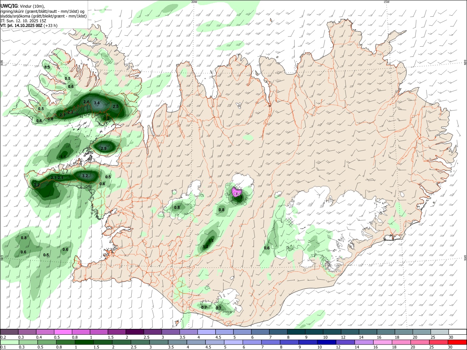The height and width of the screenshot is (350, 467).
Task: Click the pink snowfall patch on the central glacier
Action: 236,191
